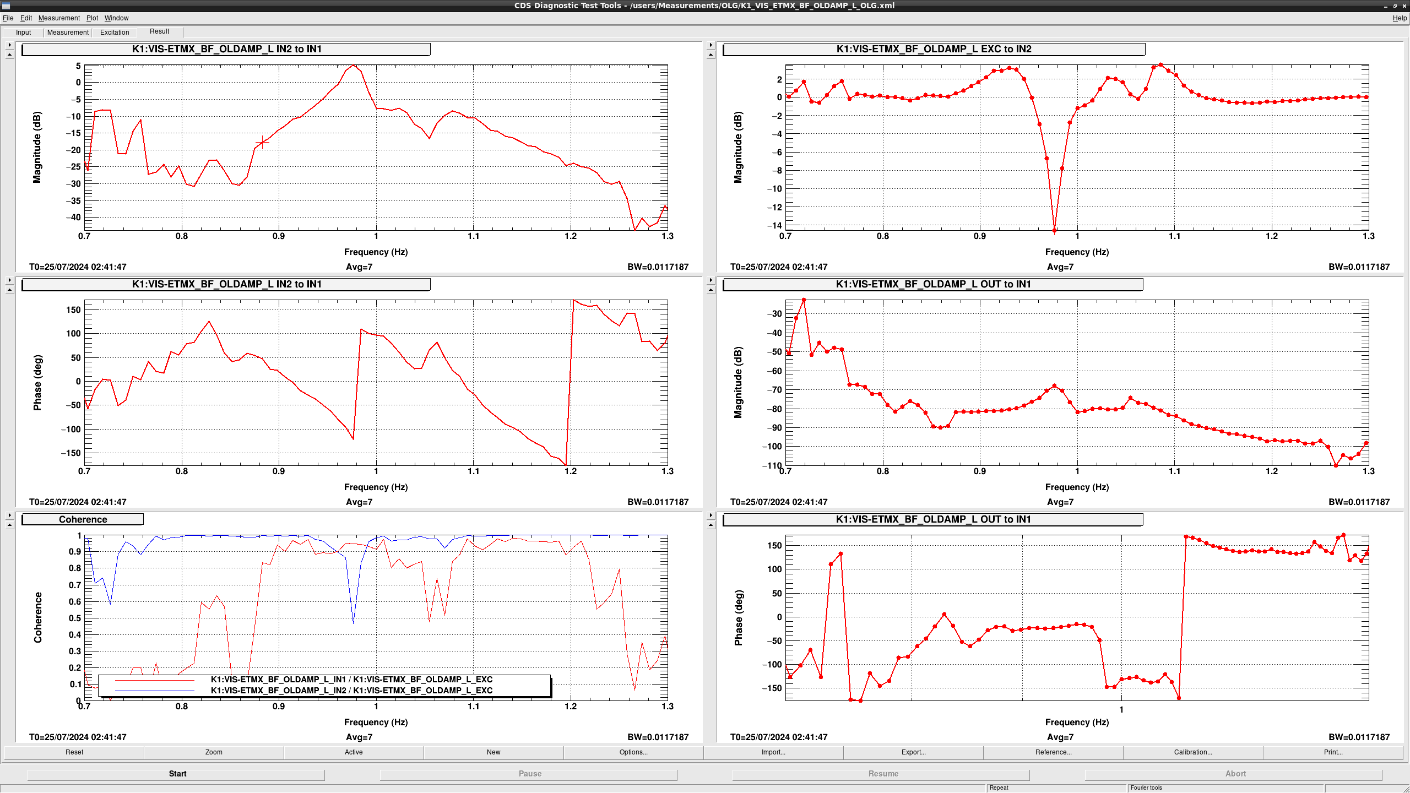This screenshot has width=1410, height=793.
Task: Select the Result tab
Action: [160, 31]
